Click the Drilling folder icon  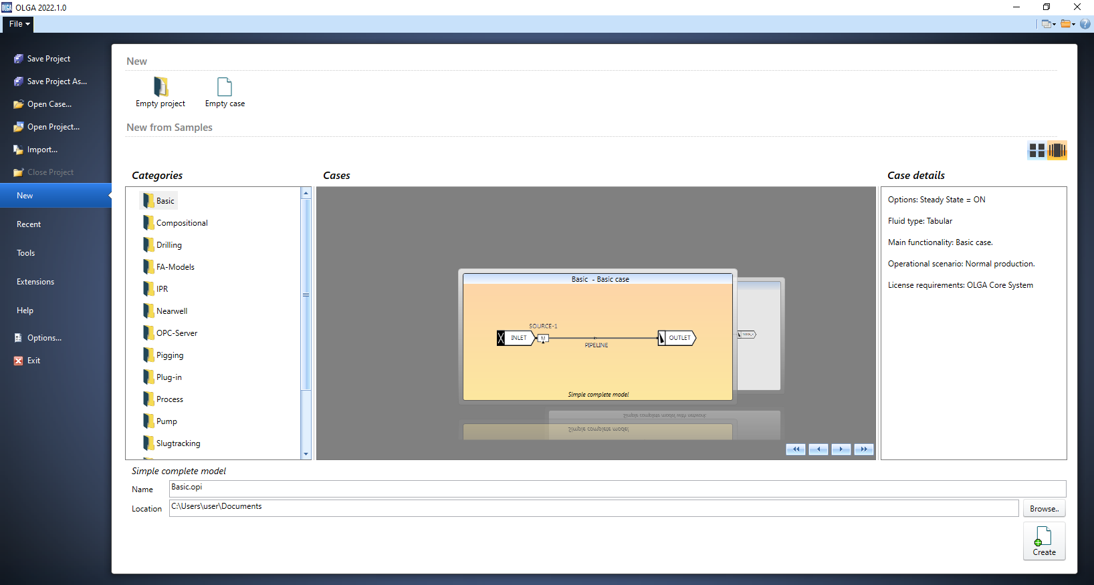pyautogui.click(x=148, y=244)
